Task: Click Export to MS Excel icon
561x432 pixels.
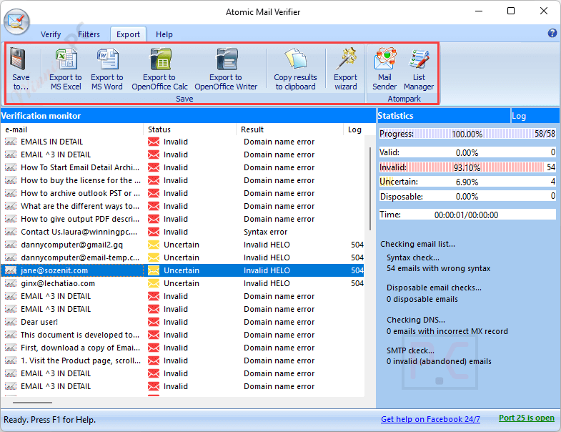Action: click(x=66, y=59)
